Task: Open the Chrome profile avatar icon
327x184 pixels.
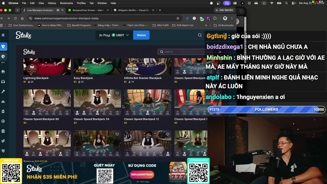Action: 225,18
